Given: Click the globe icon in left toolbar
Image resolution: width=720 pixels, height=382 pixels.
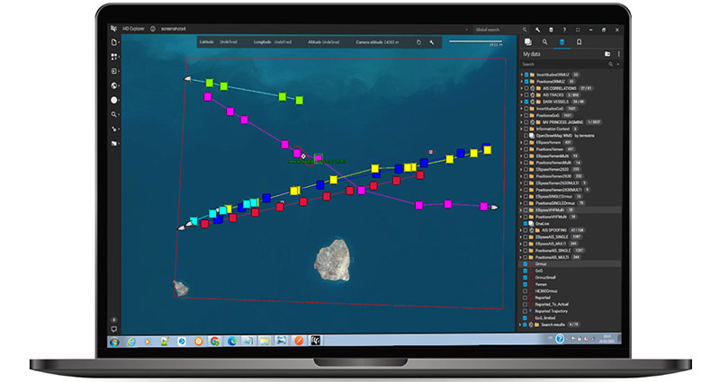Looking at the screenshot, I should click(x=114, y=85).
